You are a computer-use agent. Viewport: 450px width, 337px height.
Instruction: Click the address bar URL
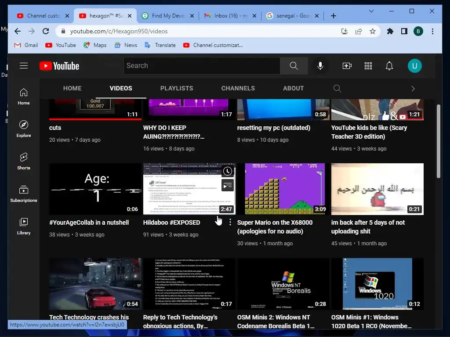tap(119, 31)
